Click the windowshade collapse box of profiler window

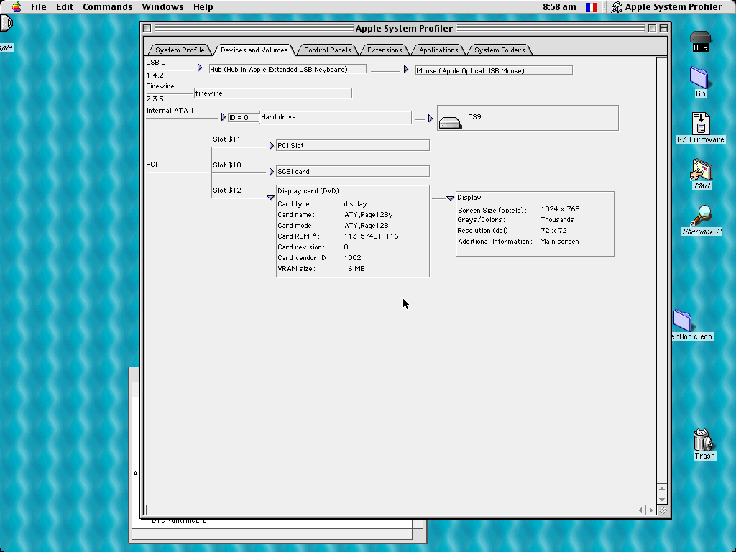[x=663, y=28]
